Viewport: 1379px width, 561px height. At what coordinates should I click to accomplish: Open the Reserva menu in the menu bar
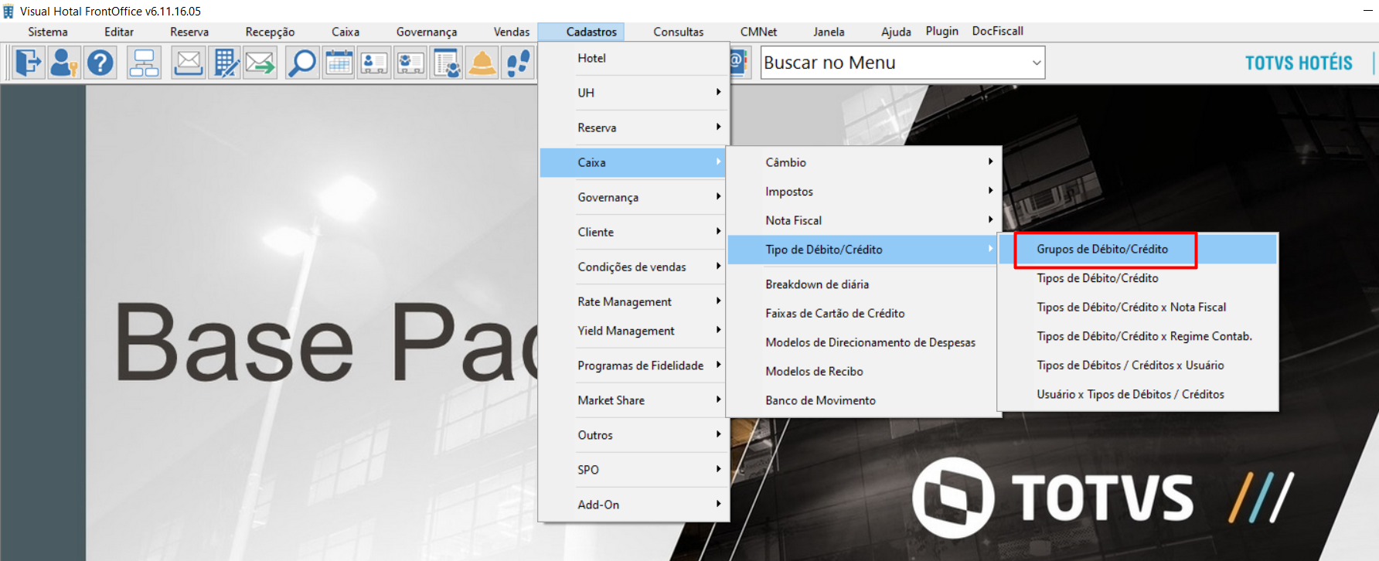(x=189, y=32)
